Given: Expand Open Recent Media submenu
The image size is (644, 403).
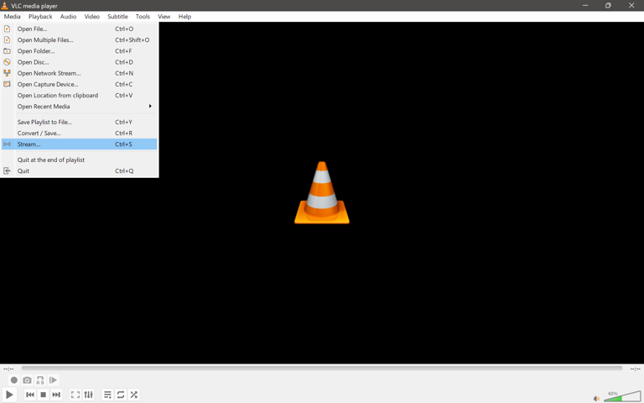Looking at the screenshot, I should pos(80,107).
